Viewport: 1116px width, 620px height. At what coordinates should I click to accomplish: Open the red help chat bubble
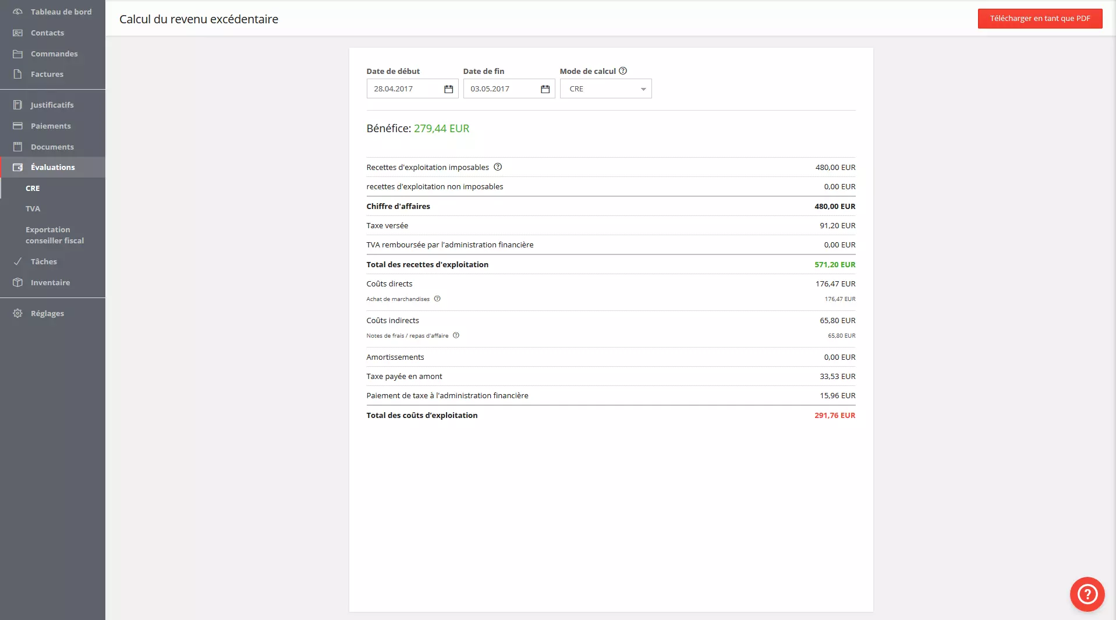(x=1087, y=594)
